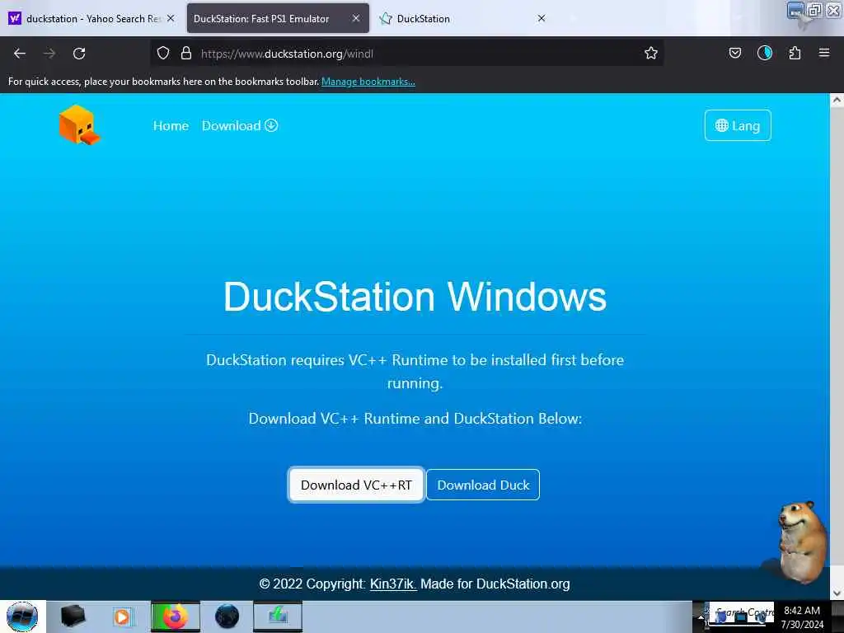The image size is (844, 633).
Task: Open the Kin37ik copyright link
Action: 393,584
